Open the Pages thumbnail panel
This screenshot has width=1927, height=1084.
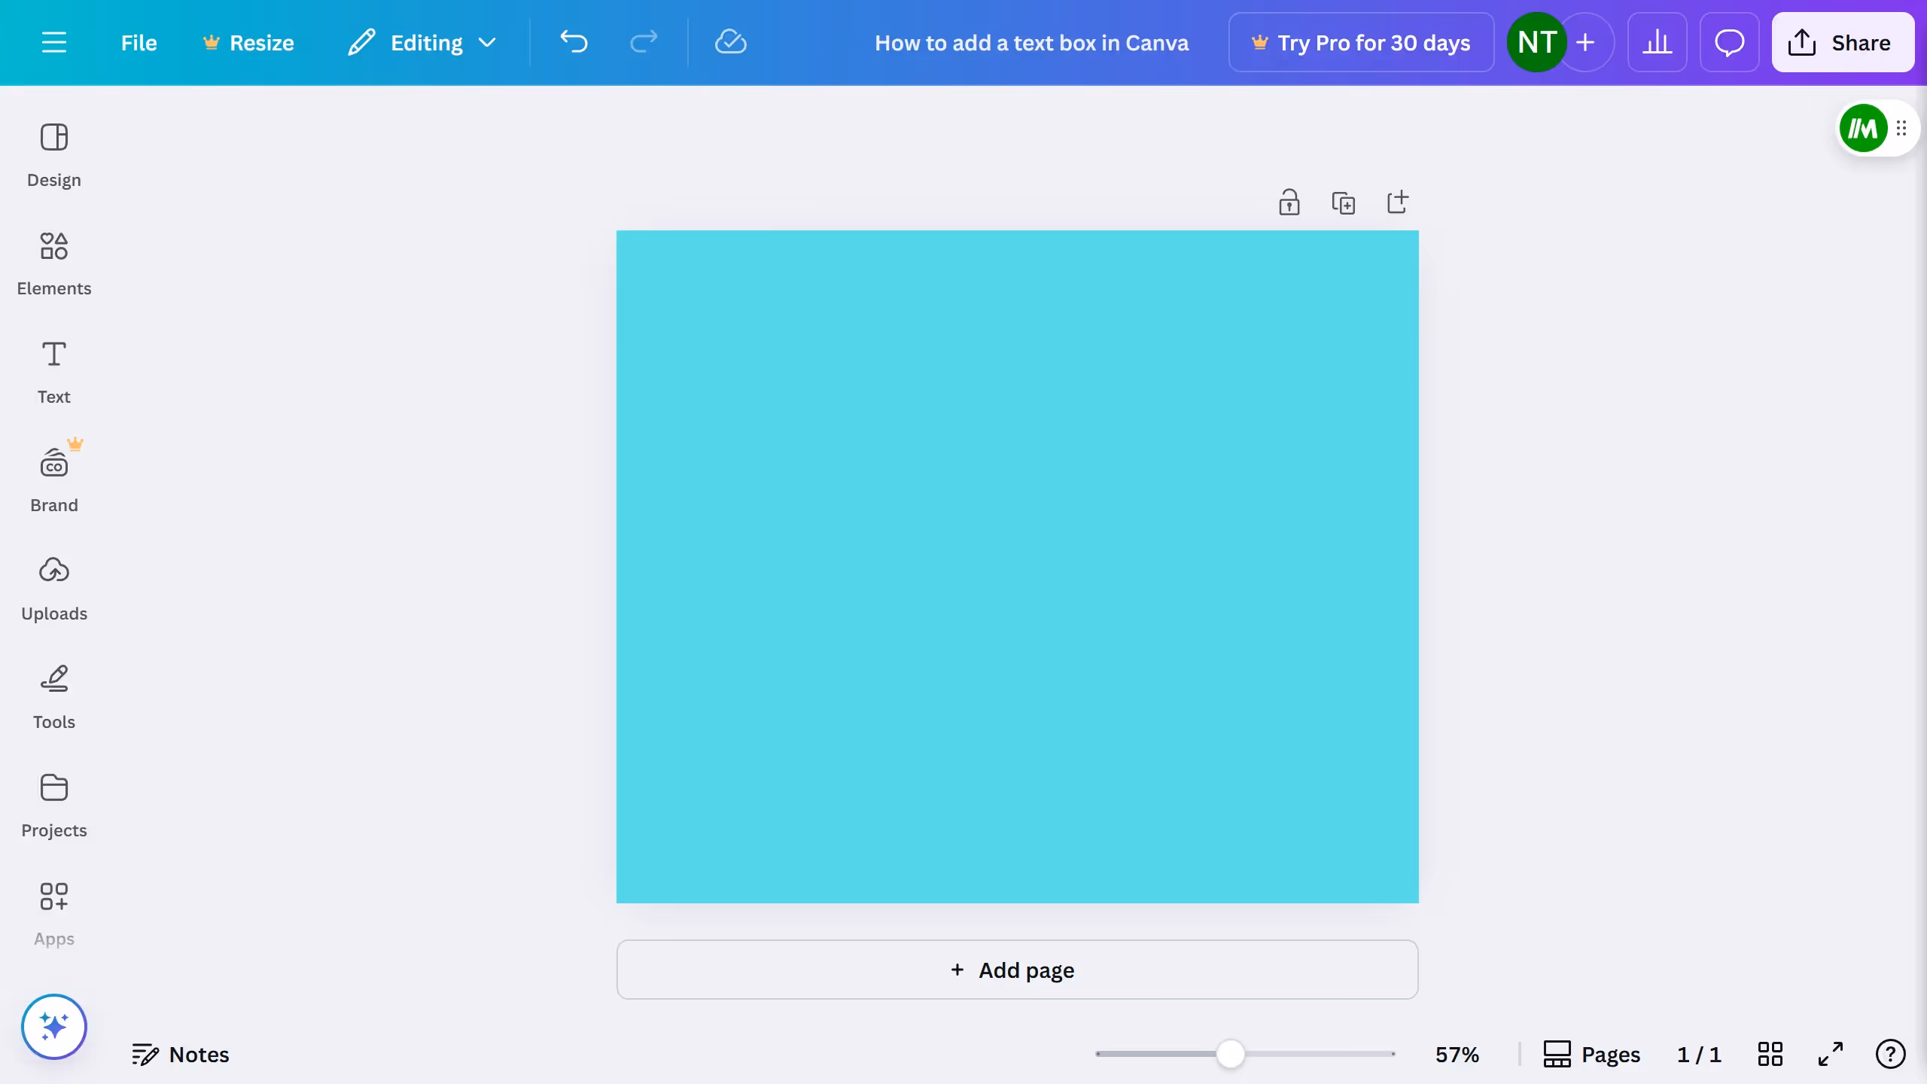1591,1054
